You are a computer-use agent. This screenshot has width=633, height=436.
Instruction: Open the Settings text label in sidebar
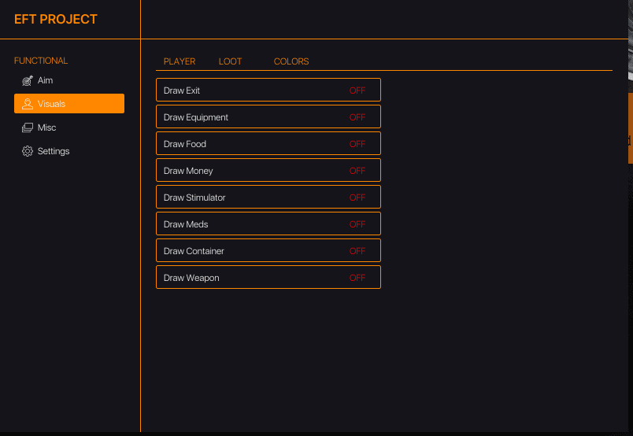point(54,151)
